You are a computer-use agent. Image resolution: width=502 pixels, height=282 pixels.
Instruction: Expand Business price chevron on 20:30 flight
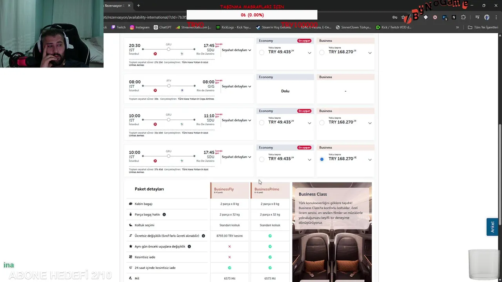pos(370,53)
